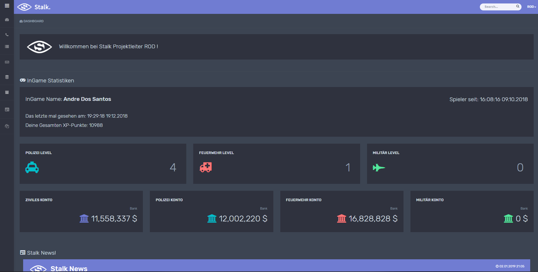Expand the ROD user dropdown

tap(531, 7)
